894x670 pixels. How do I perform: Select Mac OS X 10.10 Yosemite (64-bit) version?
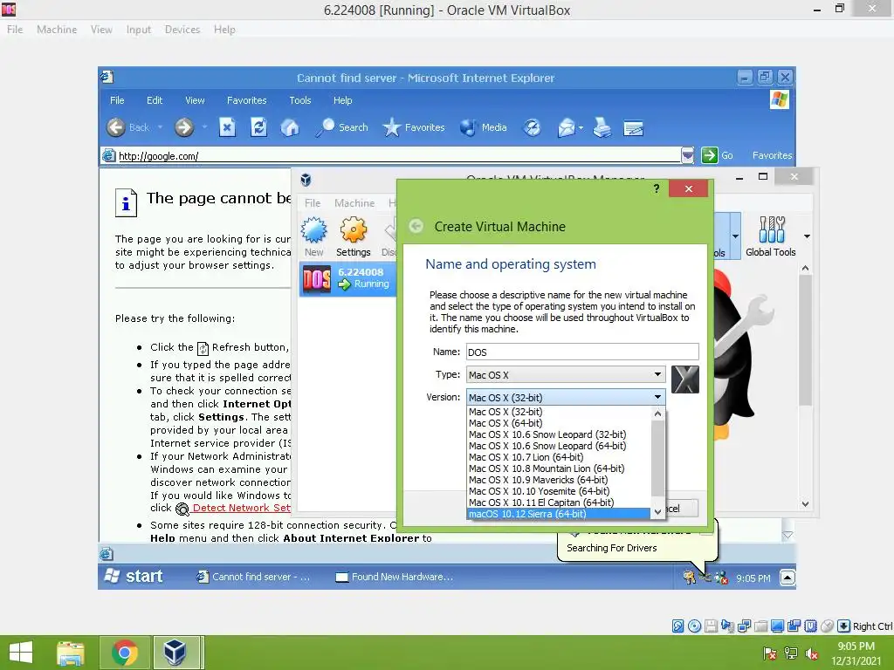pyautogui.click(x=558, y=491)
